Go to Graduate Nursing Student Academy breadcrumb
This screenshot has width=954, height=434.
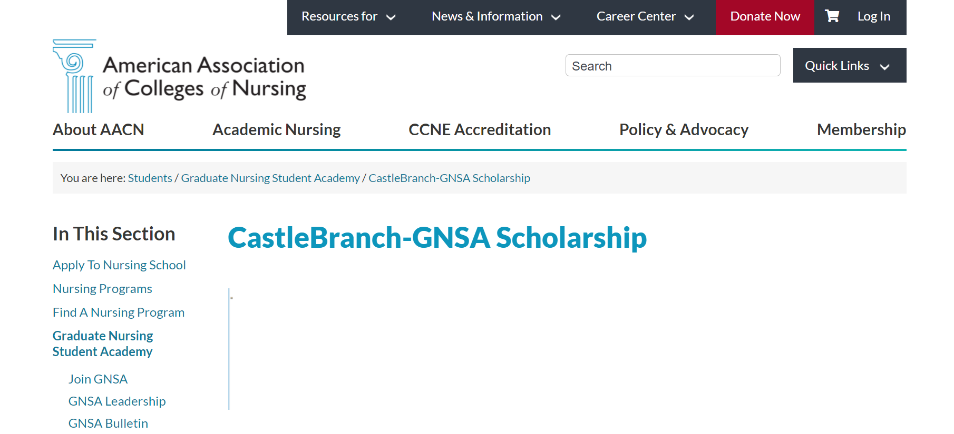click(270, 178)
